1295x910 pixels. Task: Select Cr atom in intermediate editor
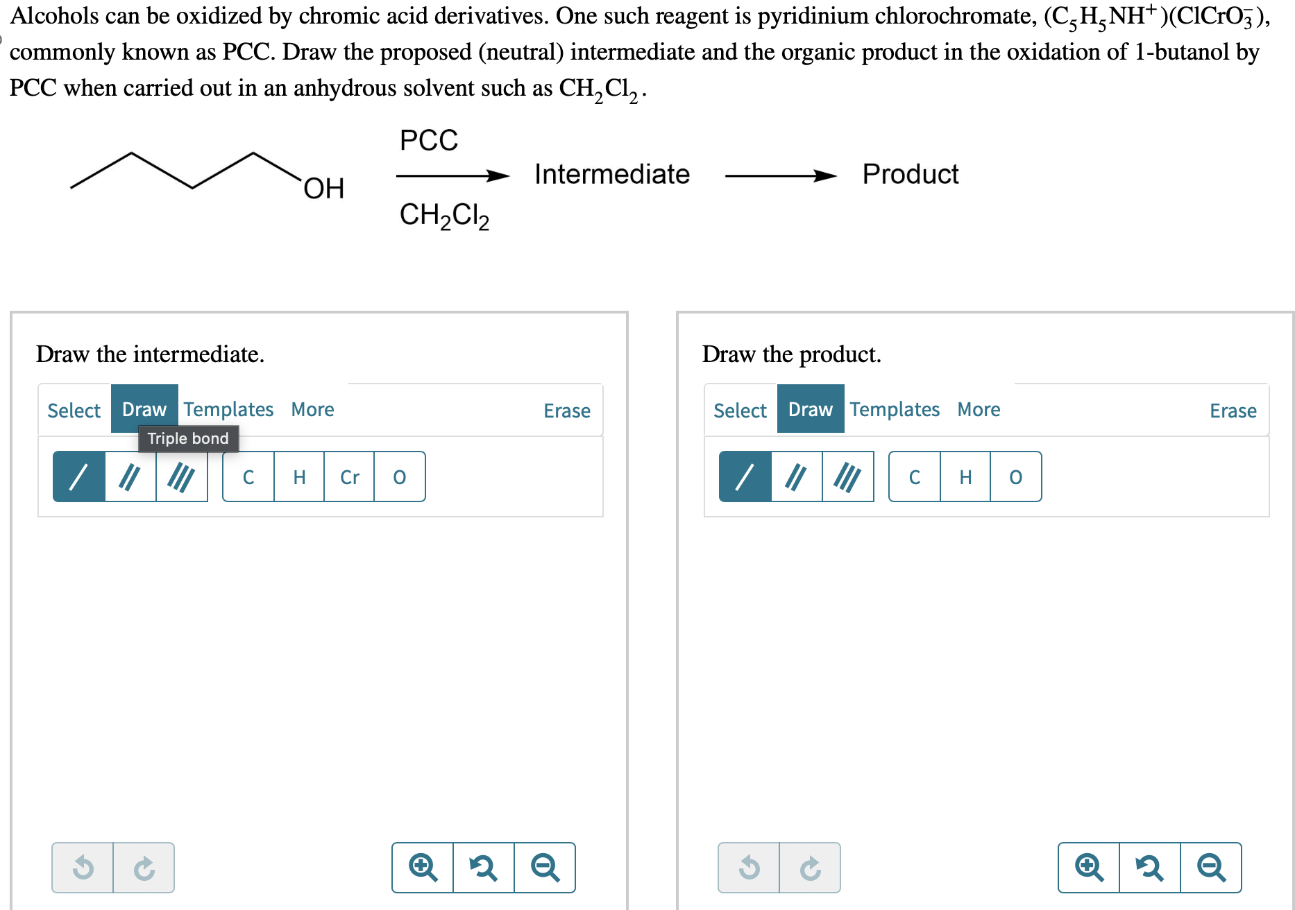coord(349,477)
